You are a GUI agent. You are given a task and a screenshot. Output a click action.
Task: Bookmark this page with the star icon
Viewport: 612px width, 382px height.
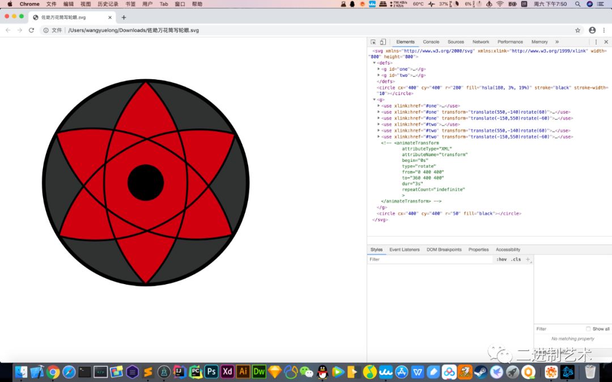tap(577, 30)
